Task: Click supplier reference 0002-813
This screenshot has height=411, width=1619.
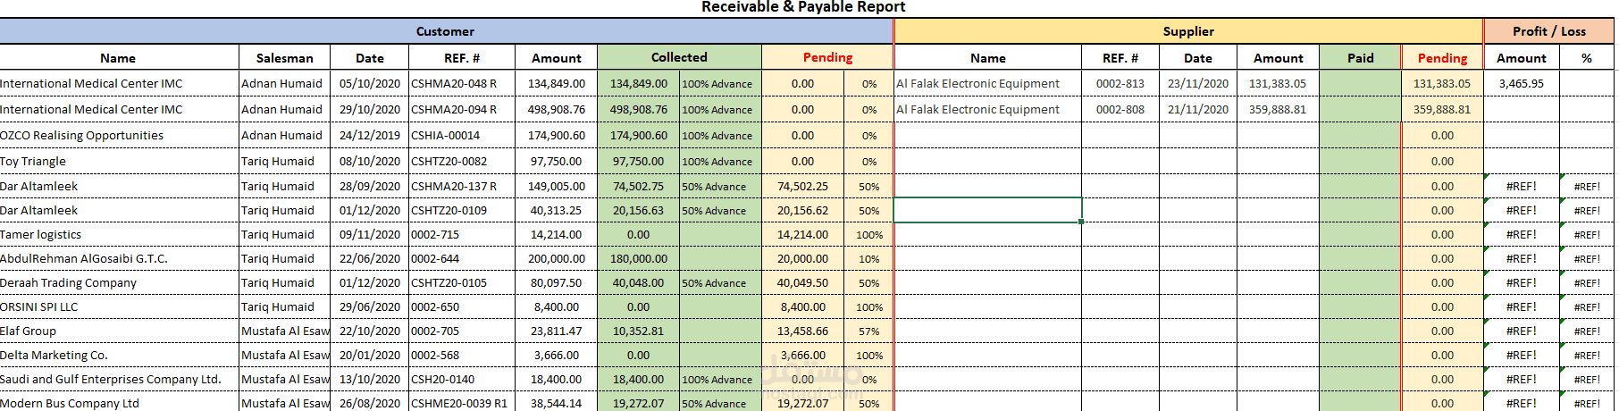Action: 1120,84
